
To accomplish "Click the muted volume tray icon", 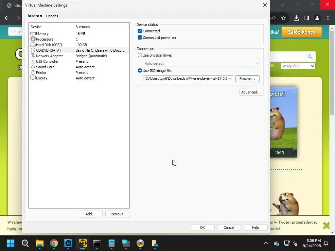I will [x=295, y=243].
